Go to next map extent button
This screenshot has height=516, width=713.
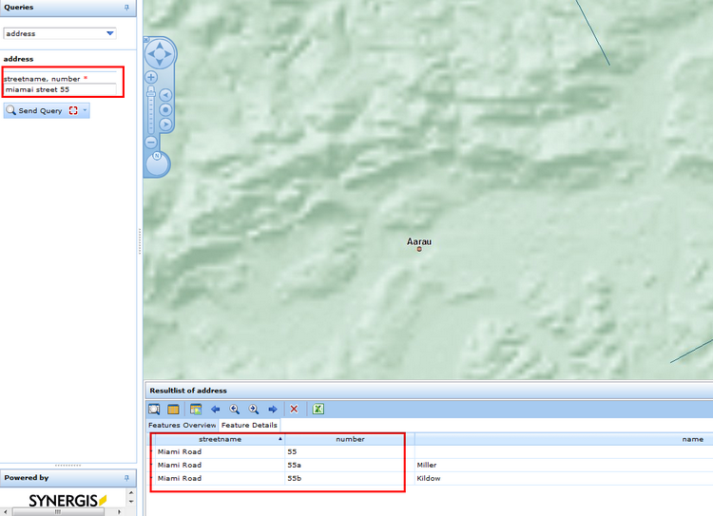coord(165,124)
